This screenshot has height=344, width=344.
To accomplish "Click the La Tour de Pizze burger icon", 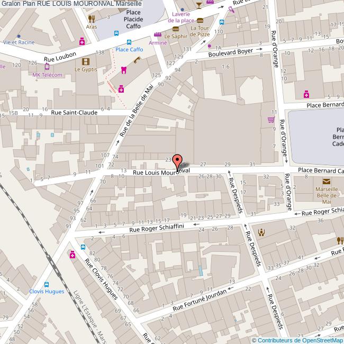I will pyautogui.click(x=200, y=20).
